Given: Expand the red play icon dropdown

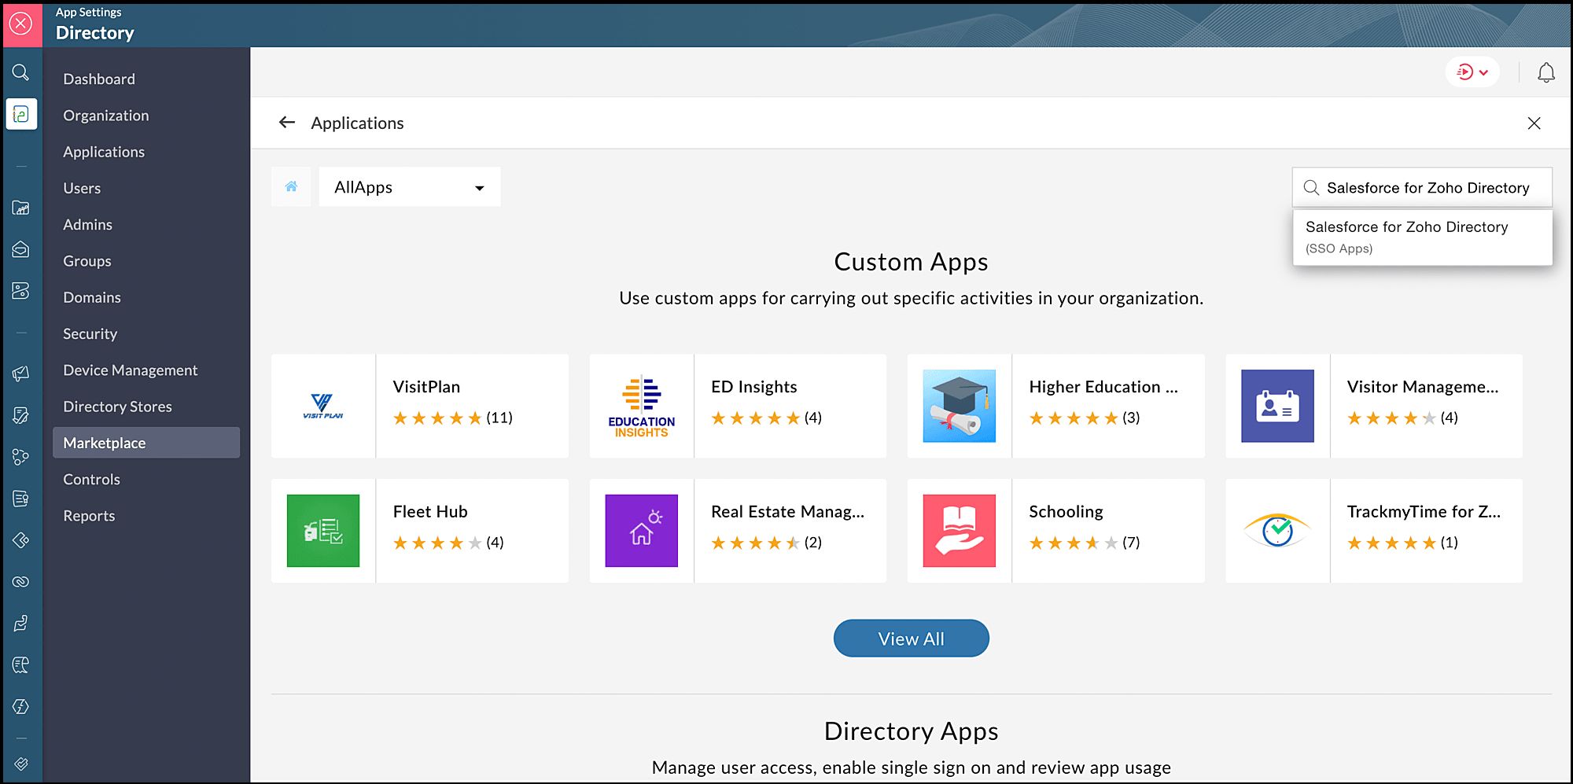Looking at the screenshot, I should pos(1472,72).
